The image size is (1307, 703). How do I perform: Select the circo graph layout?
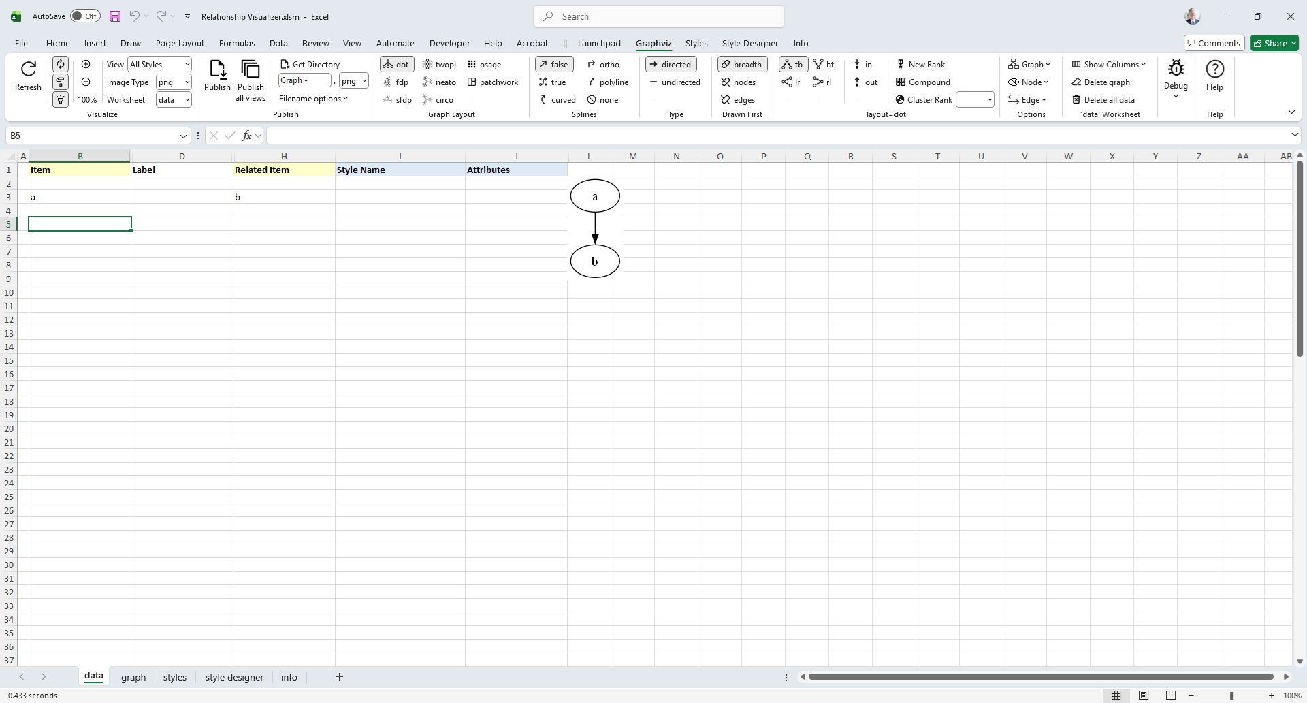(x=438, y=100)
